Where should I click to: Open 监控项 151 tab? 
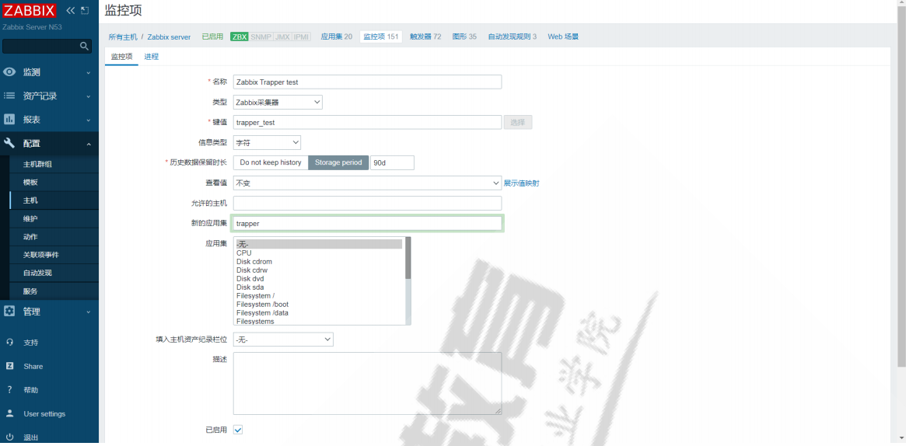click(381, 37)
